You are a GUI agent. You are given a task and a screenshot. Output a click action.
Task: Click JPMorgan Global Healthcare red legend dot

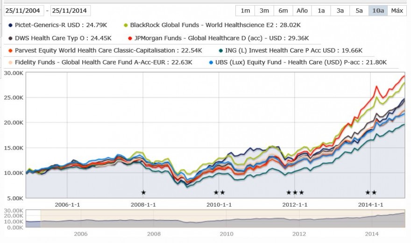[130, 38]
